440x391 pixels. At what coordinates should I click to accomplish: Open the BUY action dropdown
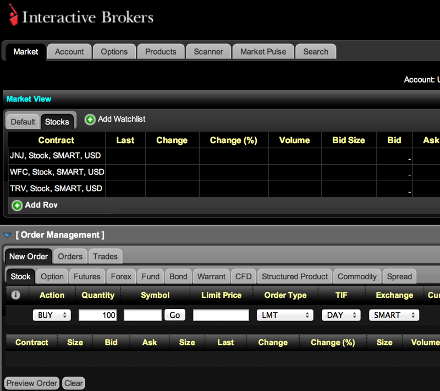pyautogui.click(x=52, y=315)
